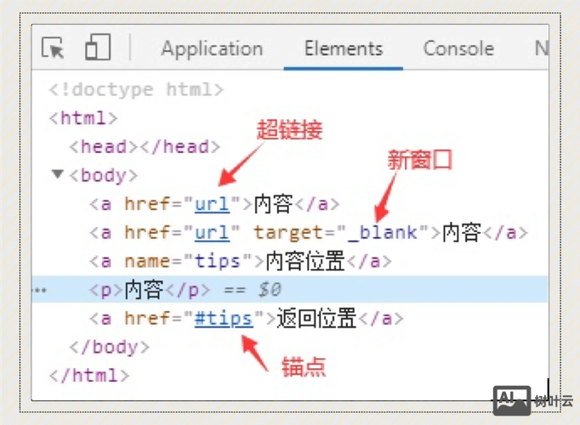This screenshot has height=425, width=580.
Task: Select the closing </body> tag
Action: pyautogui.click(x=109, y=348)
